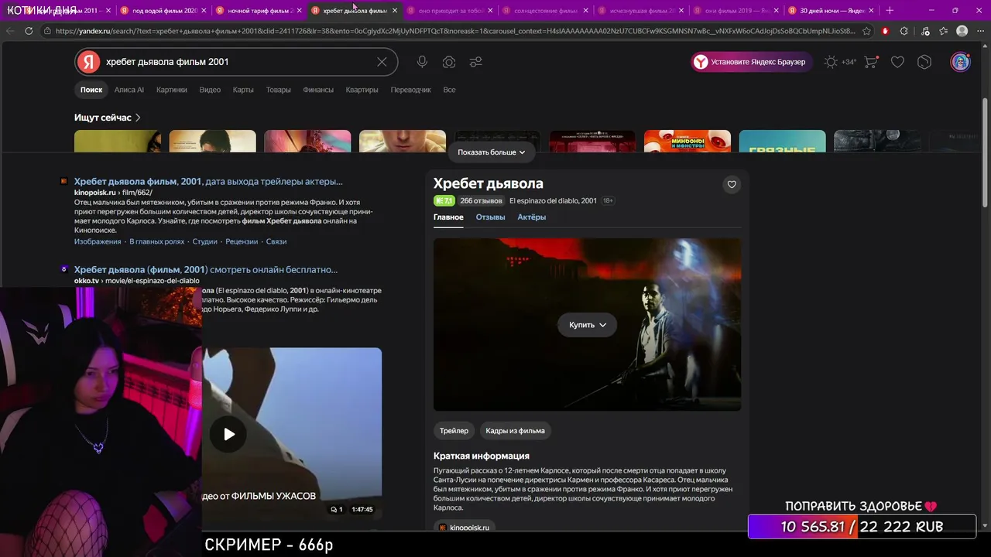Select the 'Главное' tab in the movie card
Viewport: 991px width, 557px height.
(448, 217)
